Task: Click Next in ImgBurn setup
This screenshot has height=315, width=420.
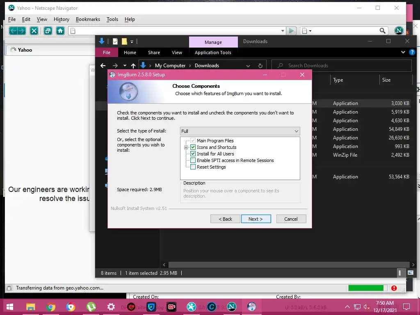Action: (x=256, y=219)
